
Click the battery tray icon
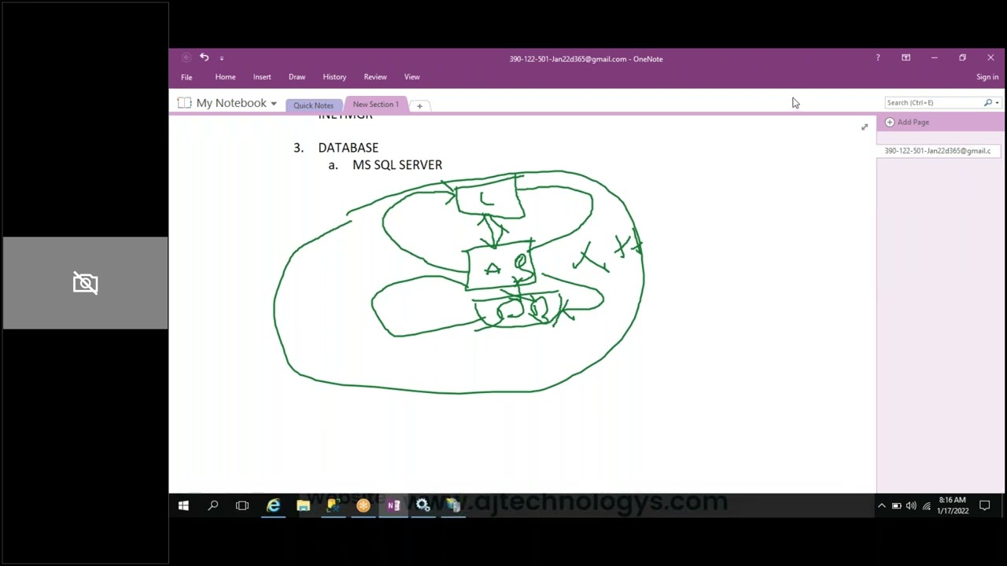(896, 505)
